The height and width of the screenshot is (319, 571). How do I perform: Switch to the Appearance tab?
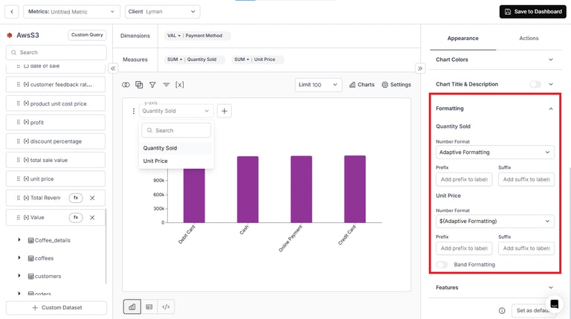pyautogui.click(x=463, y=38)
